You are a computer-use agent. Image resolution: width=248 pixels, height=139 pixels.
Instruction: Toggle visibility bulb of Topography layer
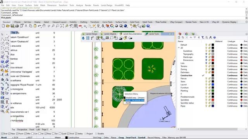click(x=206, y=54)
